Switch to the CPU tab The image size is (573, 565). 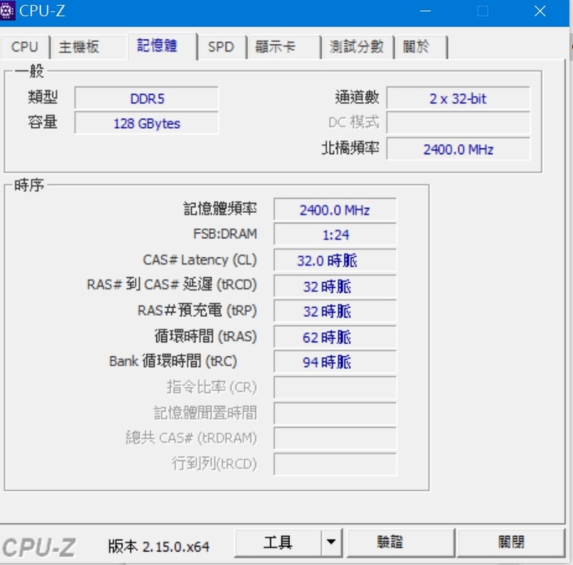coord(24,47)
